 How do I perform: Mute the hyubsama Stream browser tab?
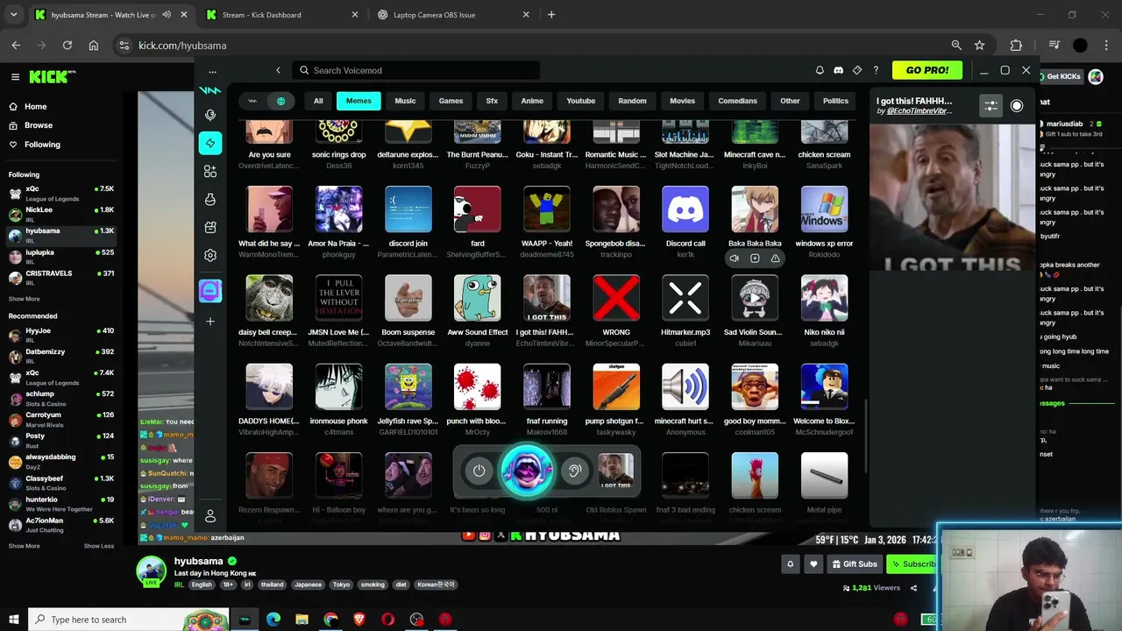pyautogui.click(x=167, y=15)
